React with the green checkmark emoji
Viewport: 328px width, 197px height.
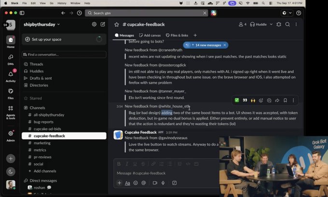tap(237, 100)
